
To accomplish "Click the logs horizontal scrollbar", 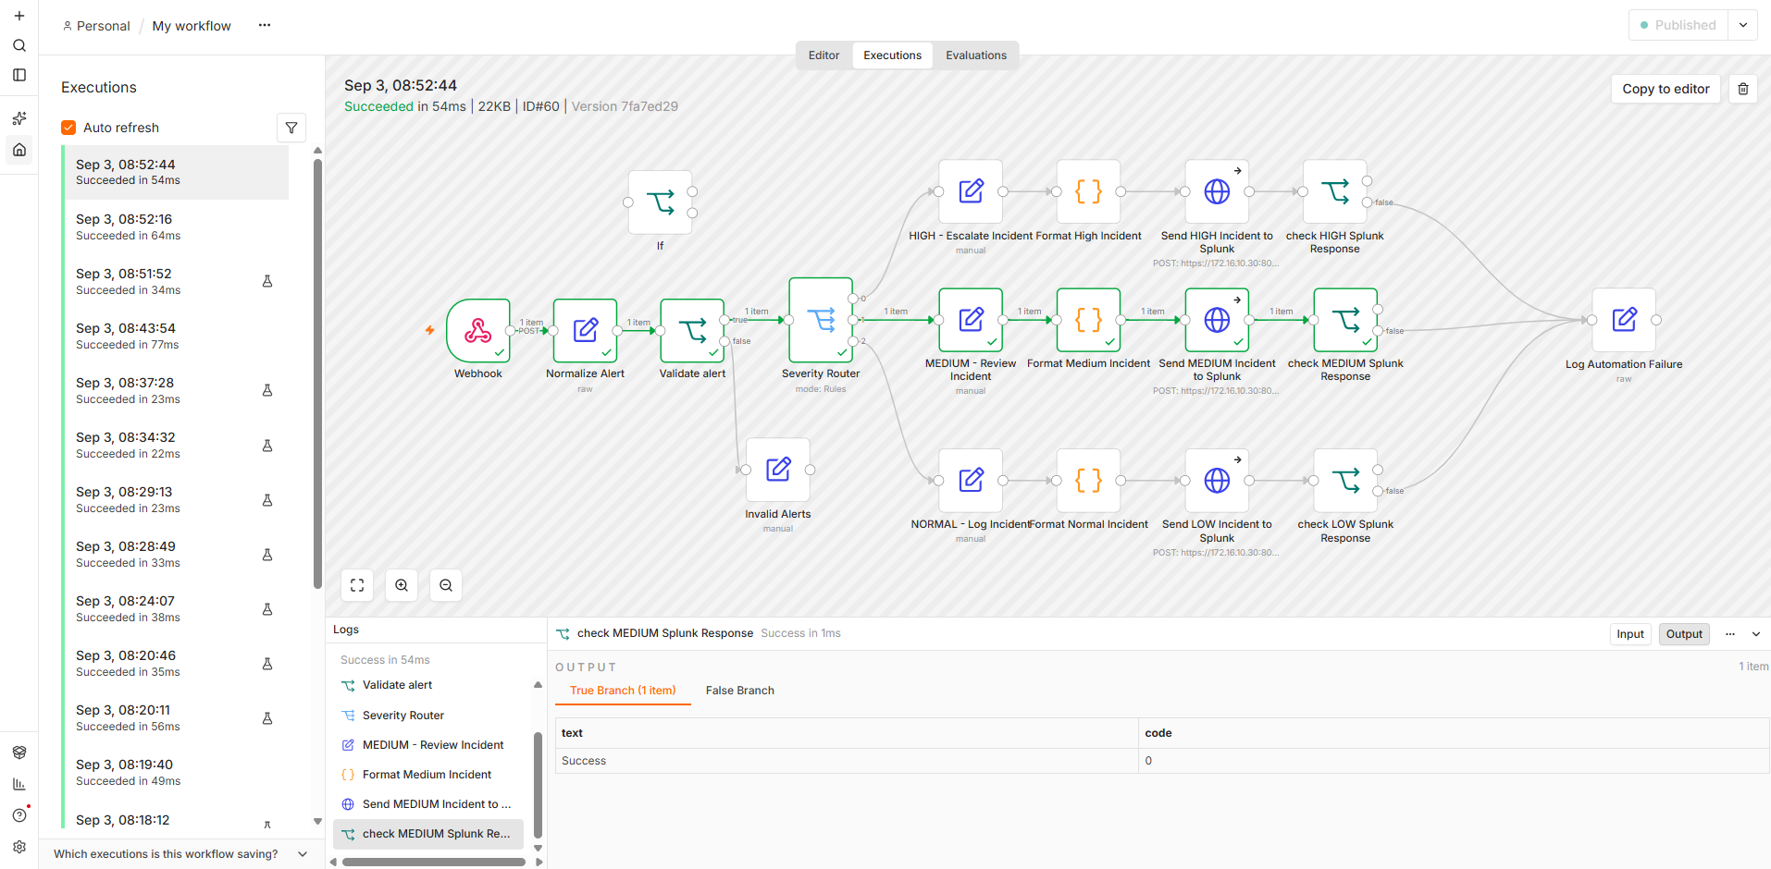I will click(434, 862).
